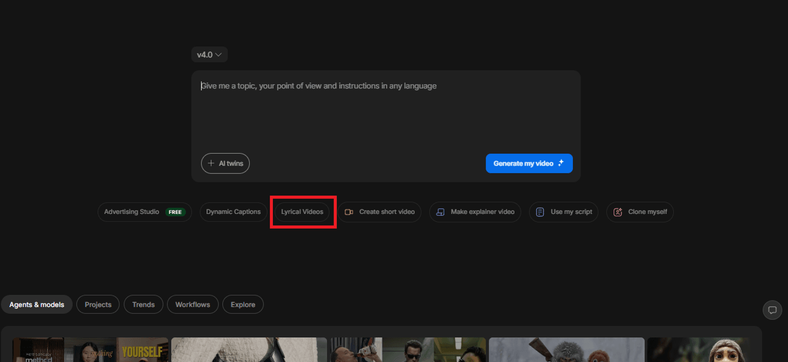Go to the Trends tab
The height and width of the screenshot is (362, 788).
(x=143, y=305)
